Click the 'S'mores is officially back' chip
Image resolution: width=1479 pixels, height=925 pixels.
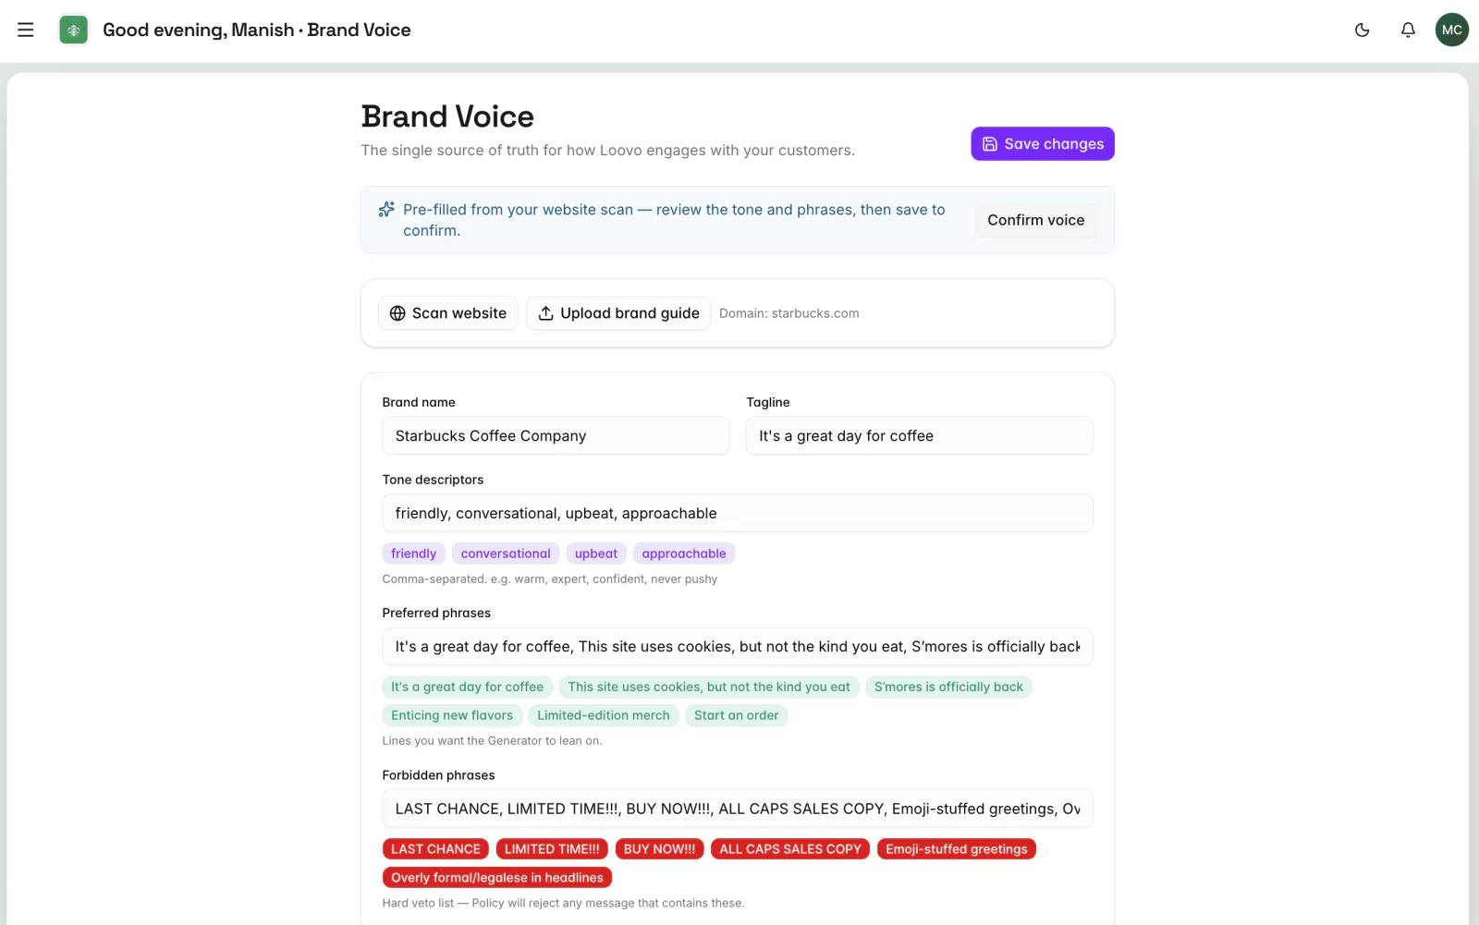[948, 687]
